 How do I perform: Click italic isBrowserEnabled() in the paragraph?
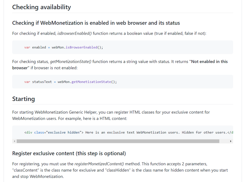coord(74,33)
